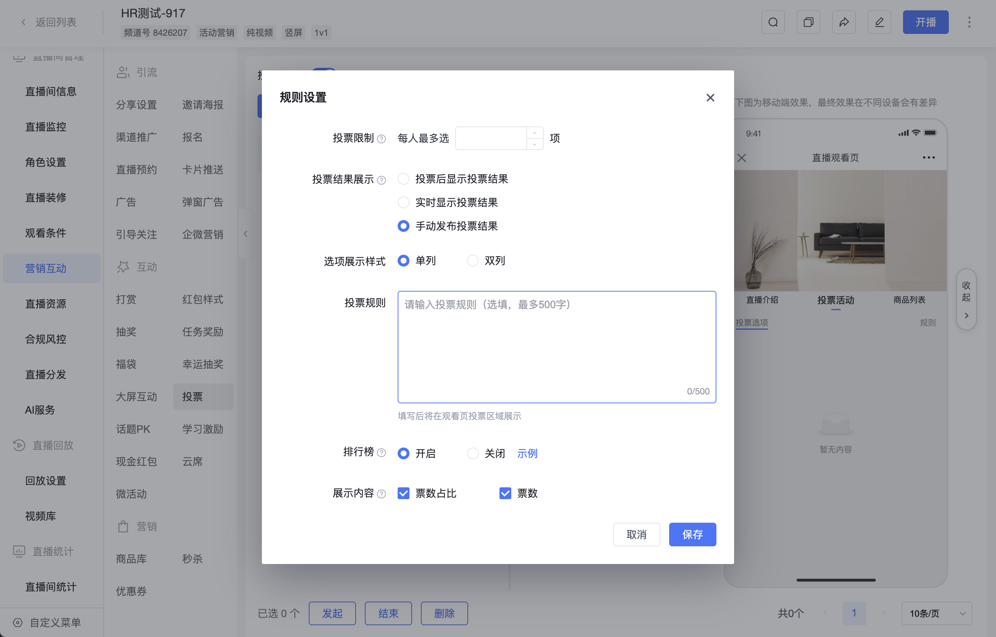Image resolution: width=996 pixels, height=637 pixels.
Task: Click the copy icon in header
Action: tap(808, 22)
